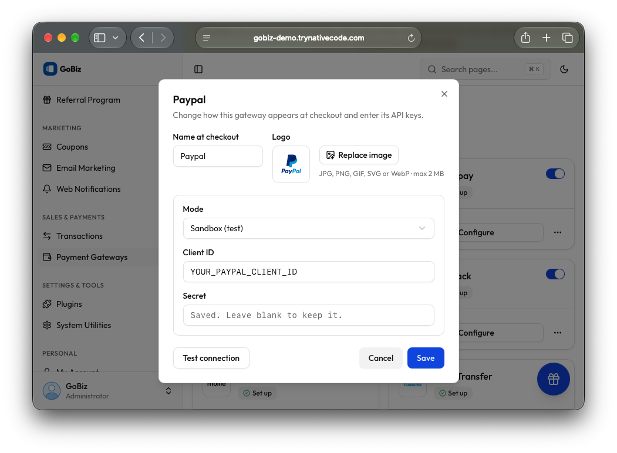Viewport: 617px width, 453px height.
Task: Close the Paypal dialog with the X
Action: pyautogui.click(x=444, y=94)
